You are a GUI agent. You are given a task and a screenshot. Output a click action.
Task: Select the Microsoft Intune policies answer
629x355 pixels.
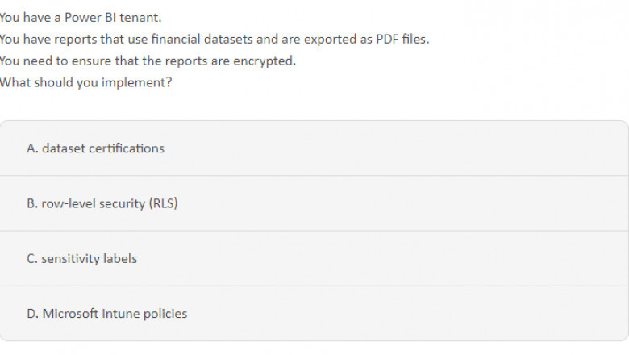pos(314,313)
